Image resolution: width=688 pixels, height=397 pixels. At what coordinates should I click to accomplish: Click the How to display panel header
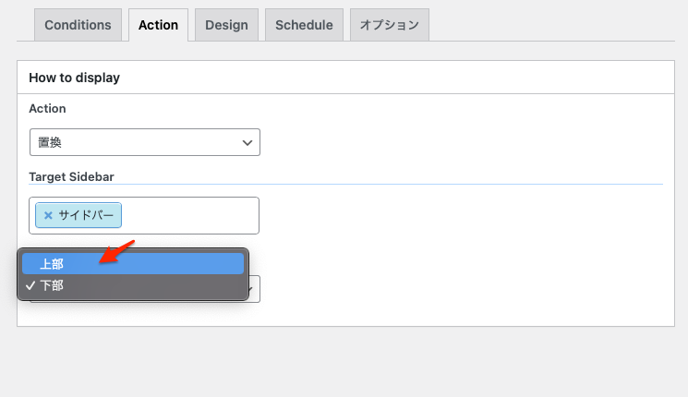pyautogui.click(x=345, y=78)
